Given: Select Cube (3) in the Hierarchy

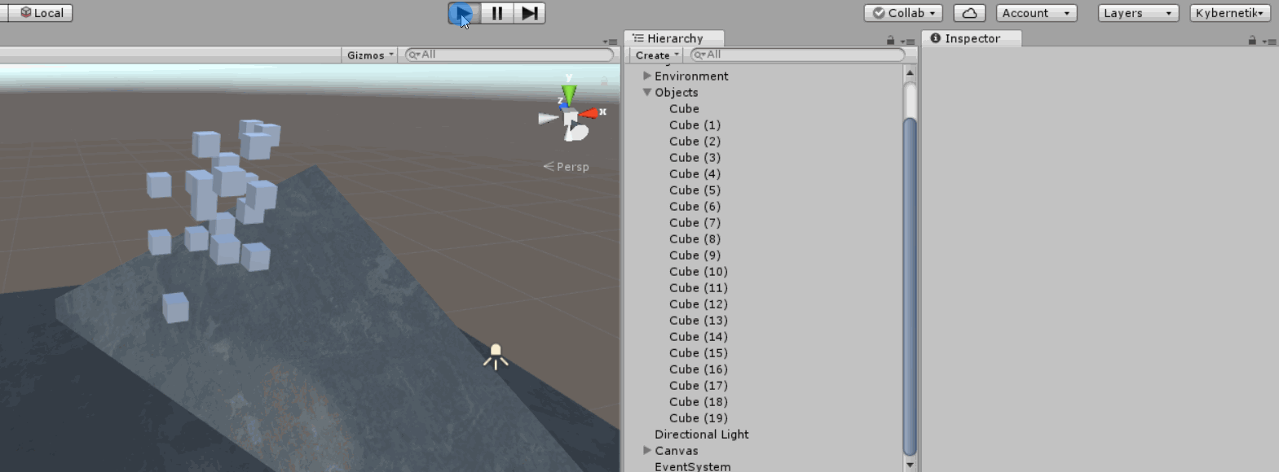Looking at the screenshot, I should pyautogui.click(x=695, y=157).
